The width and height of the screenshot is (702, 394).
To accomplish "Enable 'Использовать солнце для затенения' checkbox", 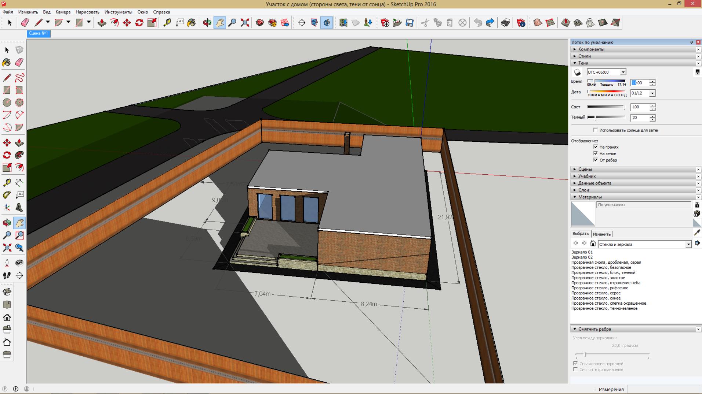I will 596,130.
